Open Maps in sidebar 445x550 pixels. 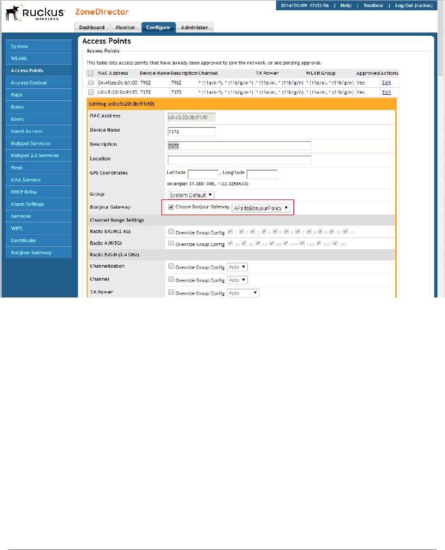pyautogui.click(x=38, y=95)
